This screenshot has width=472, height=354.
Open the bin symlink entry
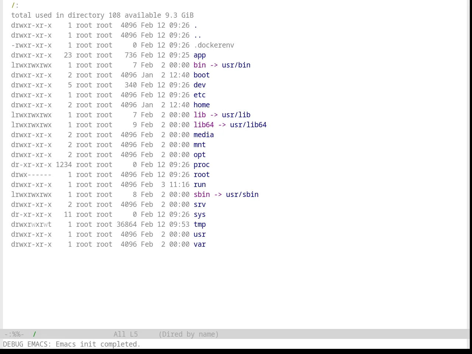199,65
